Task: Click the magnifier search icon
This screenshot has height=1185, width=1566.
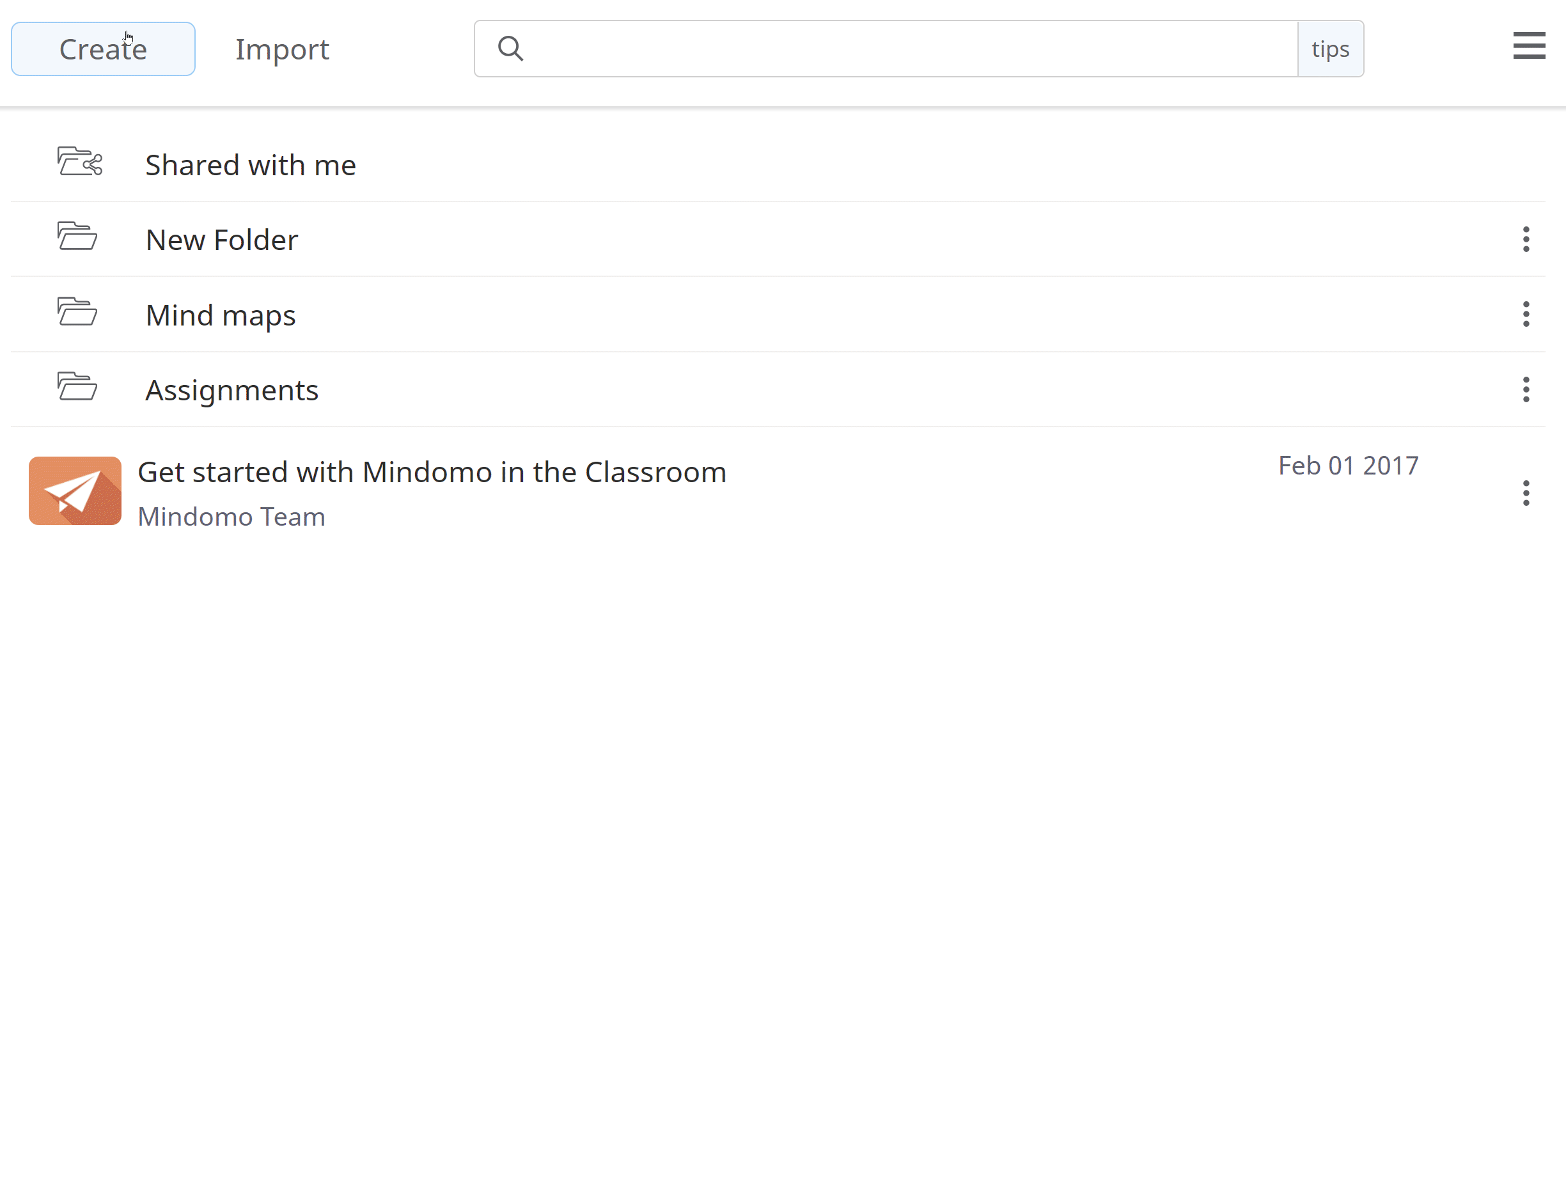Action: (x=510, y=49)
